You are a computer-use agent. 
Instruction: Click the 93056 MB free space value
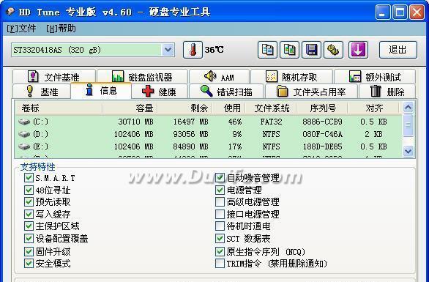tap(190, 134)
